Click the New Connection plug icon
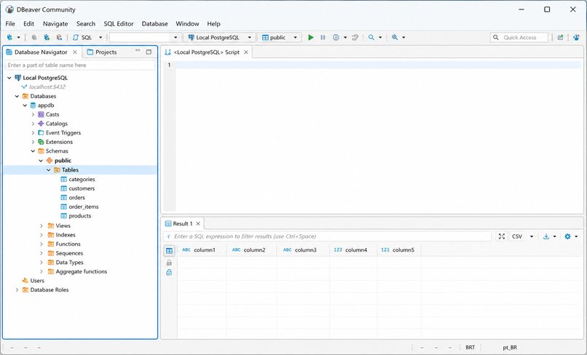This screenshot has height=355, width=587. (x=9, y=37)
